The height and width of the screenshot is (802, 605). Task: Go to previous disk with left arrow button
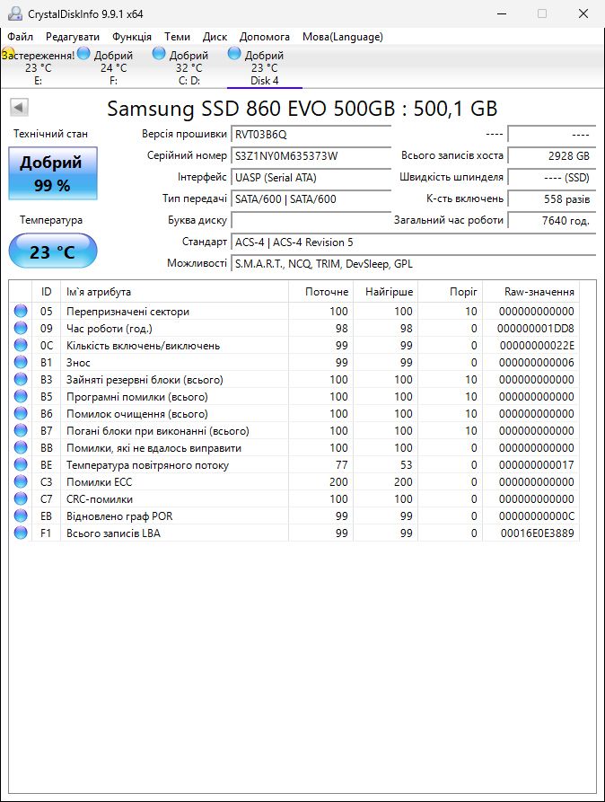(x=19, y=108)
